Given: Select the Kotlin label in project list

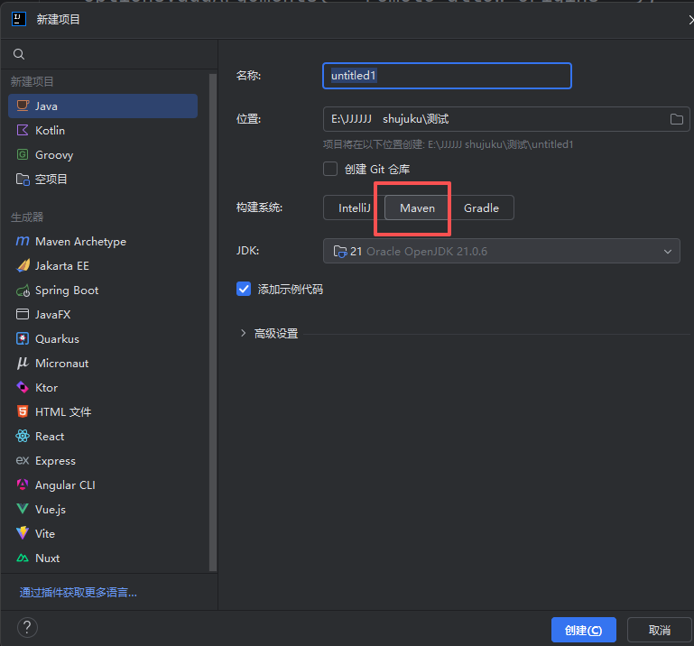Looking at the screenshot, I should tap(50, 130).
